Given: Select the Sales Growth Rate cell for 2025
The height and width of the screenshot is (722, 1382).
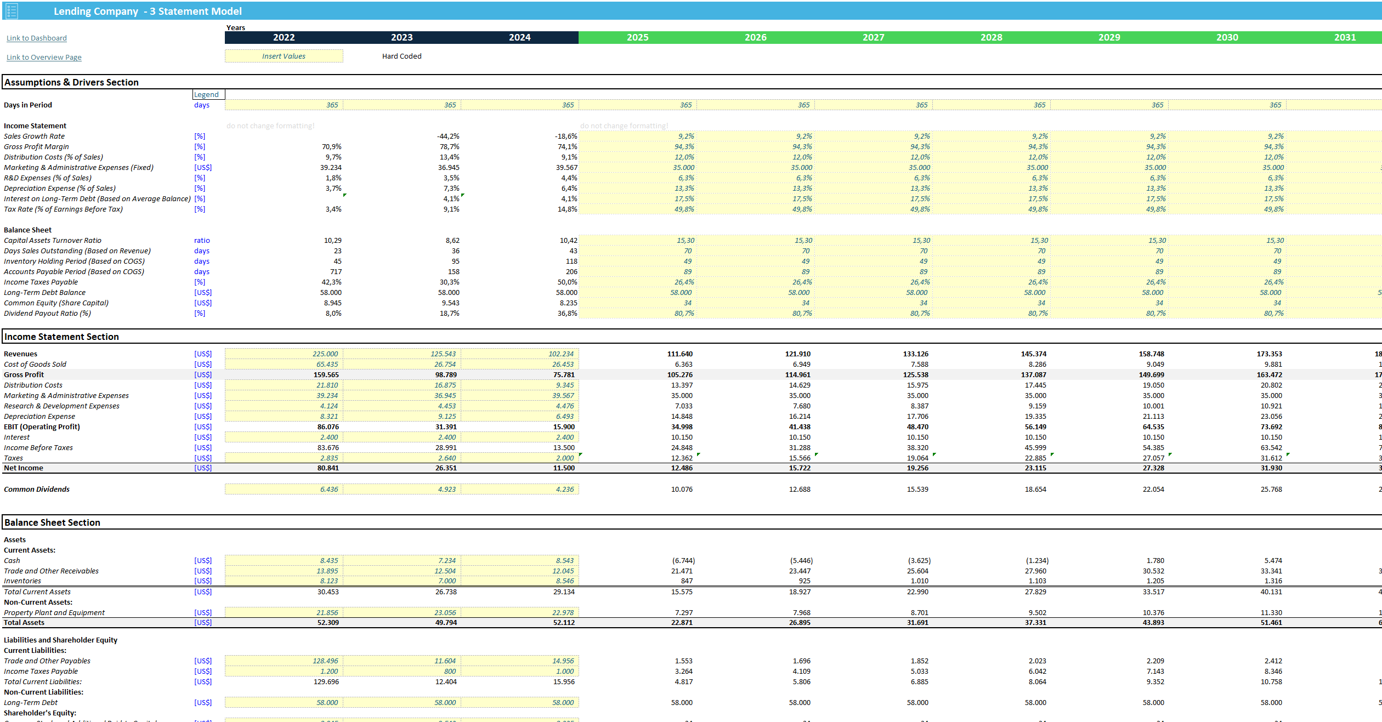Looking at the screenshot, I should click(x=636, y=136).
